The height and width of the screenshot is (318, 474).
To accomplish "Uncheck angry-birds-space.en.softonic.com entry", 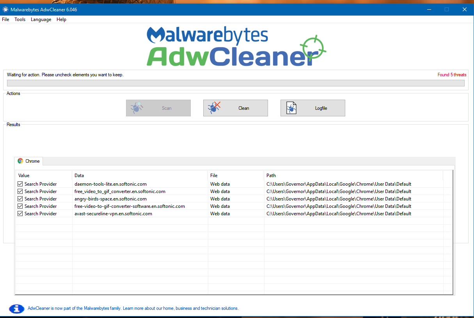I will pyautogui.click(x=20, y=199).
